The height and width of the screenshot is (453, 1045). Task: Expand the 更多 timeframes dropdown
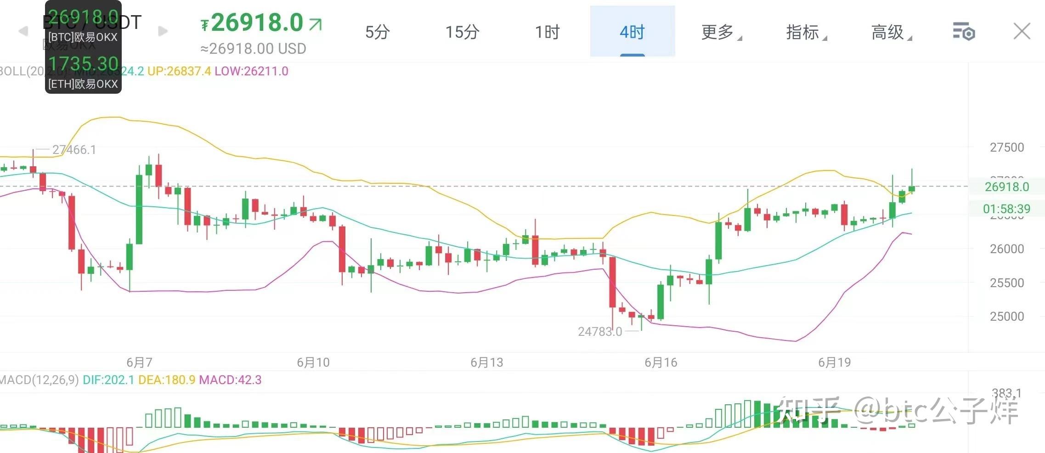click(721, 32)
